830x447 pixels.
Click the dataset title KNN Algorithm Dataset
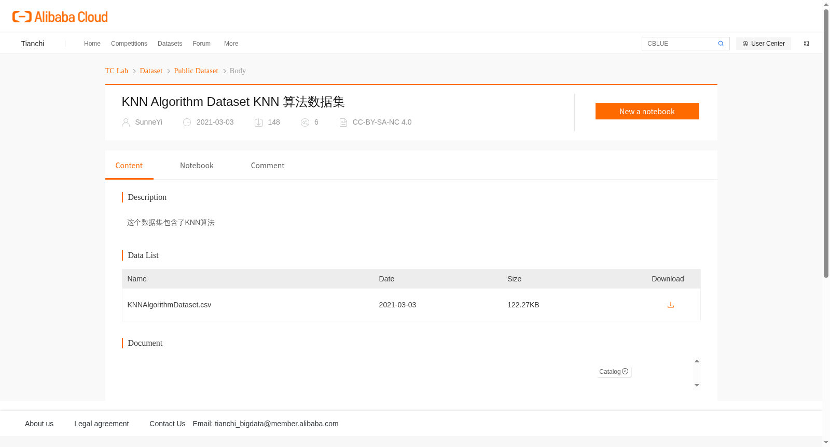[x=233, y=102]
